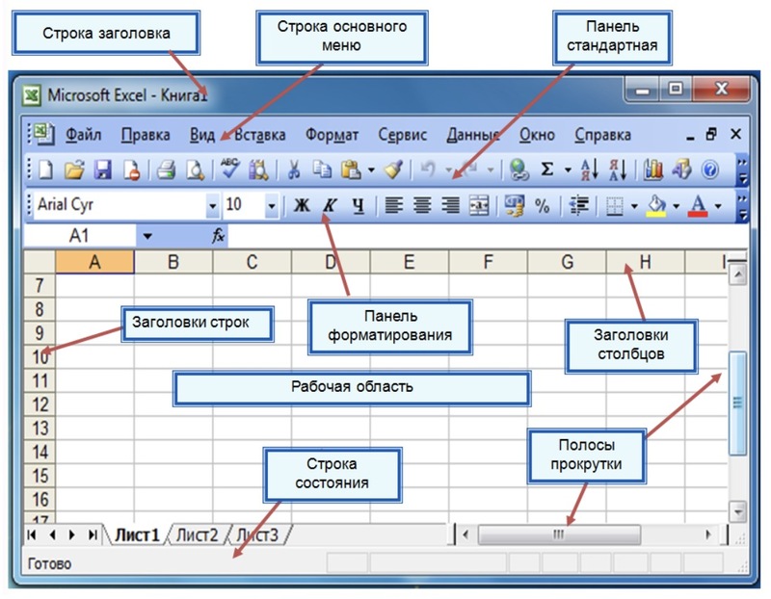
Task: Open the Name Box A1 dropdown arrow
Action: [x=147, y=236]
